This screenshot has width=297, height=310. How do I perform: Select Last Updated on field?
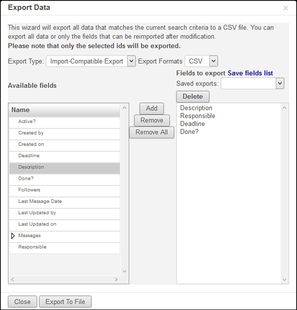[x=64, y=224]
